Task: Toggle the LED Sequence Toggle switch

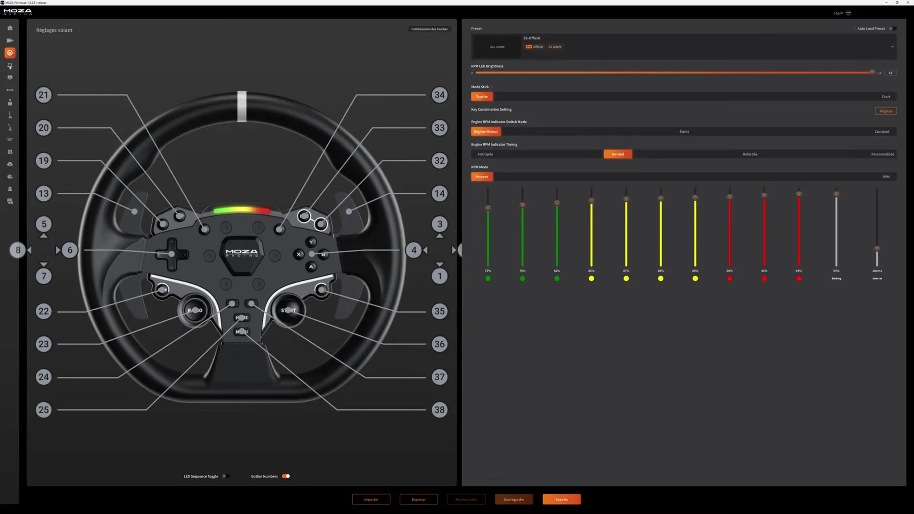Action: (225, 476)
